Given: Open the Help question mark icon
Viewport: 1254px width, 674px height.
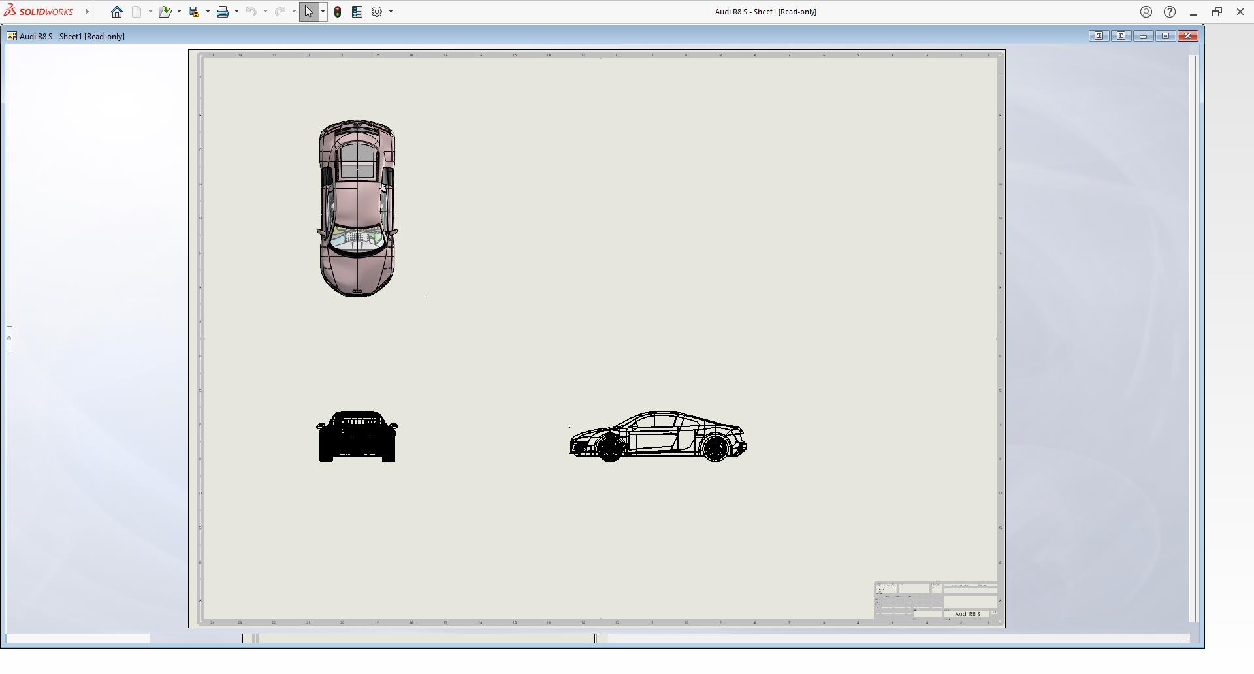Looking at the screenshot, I should [x=1170, y=12].
